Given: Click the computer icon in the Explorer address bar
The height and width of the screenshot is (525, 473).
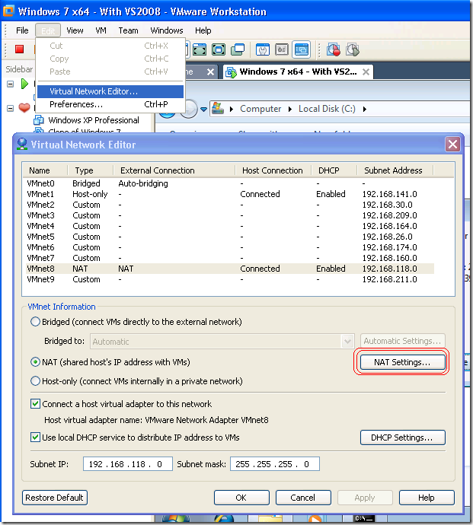Looking at the screenshot, I should (x=218, y=109).
